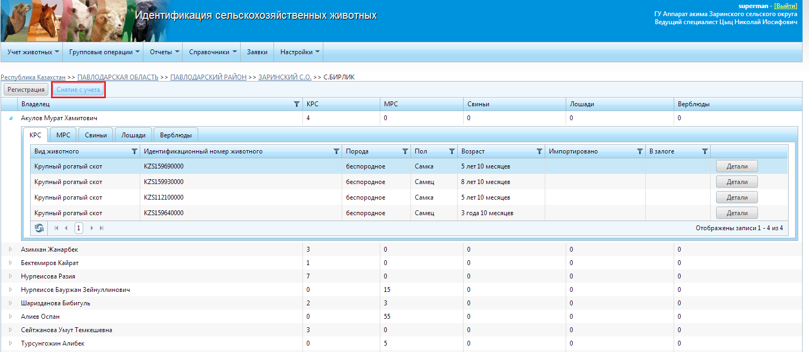Screen dimensions: 809x352
Task: Open filter for Импортировано column
Action: 640,151
